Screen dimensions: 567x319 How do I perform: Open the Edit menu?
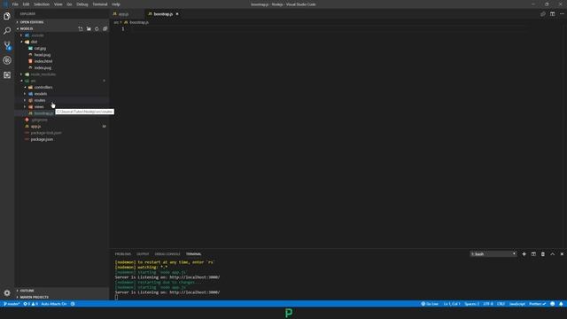(26, 4)
